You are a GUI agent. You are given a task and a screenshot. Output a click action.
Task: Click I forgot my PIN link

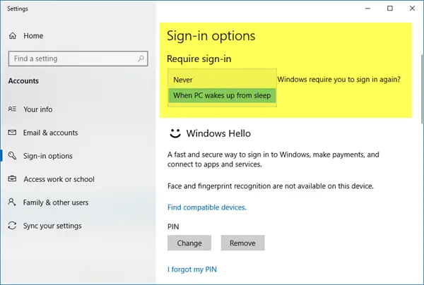pos(192,269)
